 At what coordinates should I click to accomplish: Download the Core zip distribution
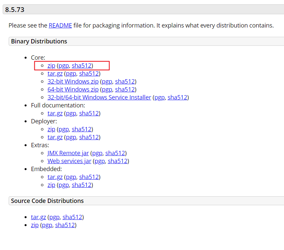tap(51, 66)
